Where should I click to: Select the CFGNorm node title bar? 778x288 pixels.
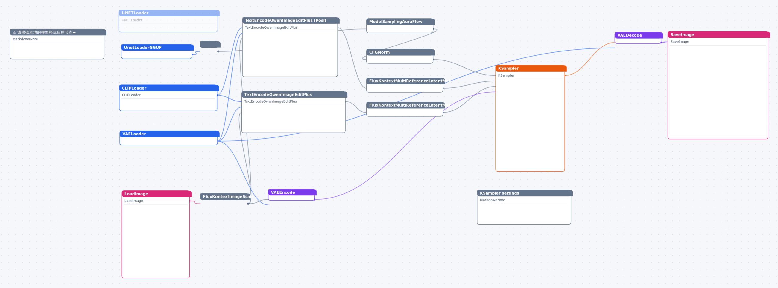coord(400,52)
